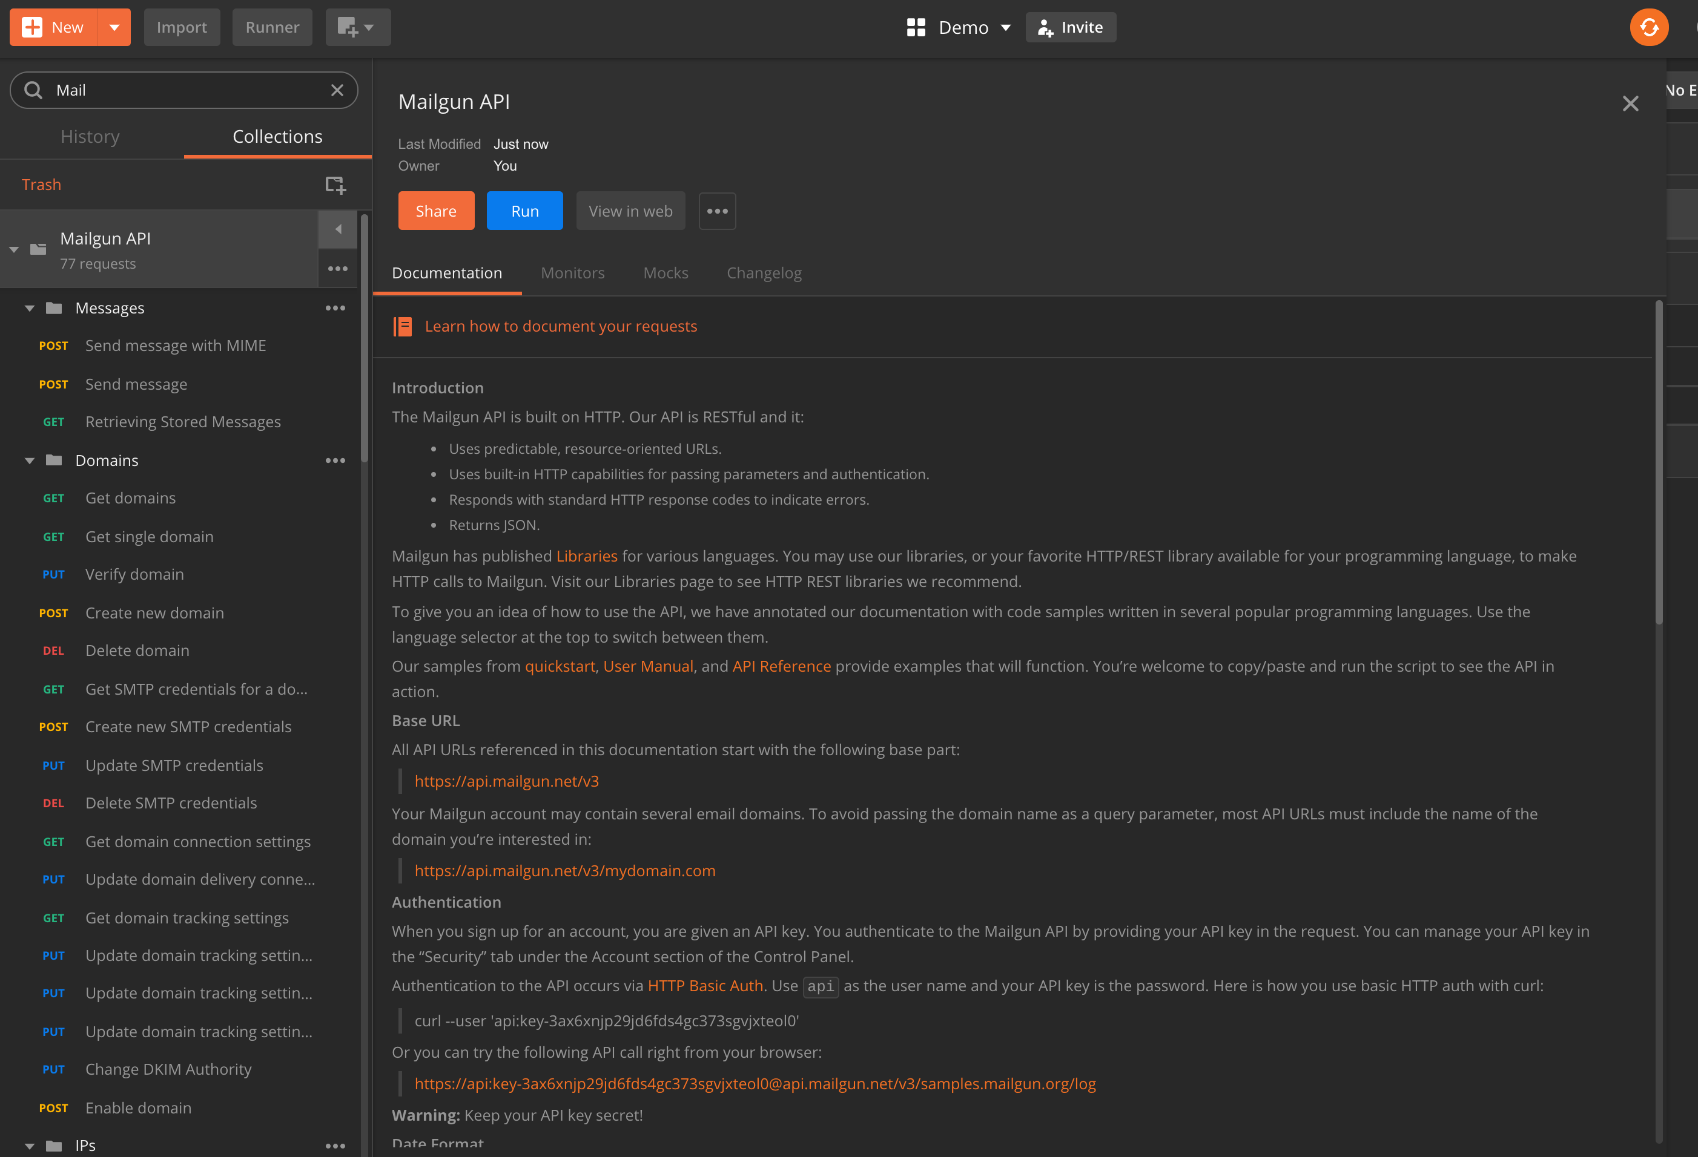Open new window options icon

pos(357,28)
